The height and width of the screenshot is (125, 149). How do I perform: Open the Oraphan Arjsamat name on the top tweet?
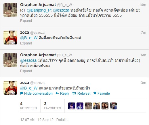pos(38,5)
